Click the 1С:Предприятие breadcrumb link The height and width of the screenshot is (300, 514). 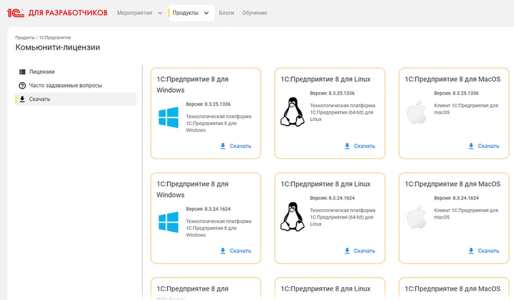55,37
